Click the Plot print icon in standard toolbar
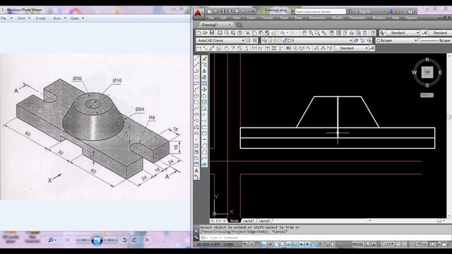Image resolution: width=452 pixels, height=254 pixels. [x=220, y=33]
